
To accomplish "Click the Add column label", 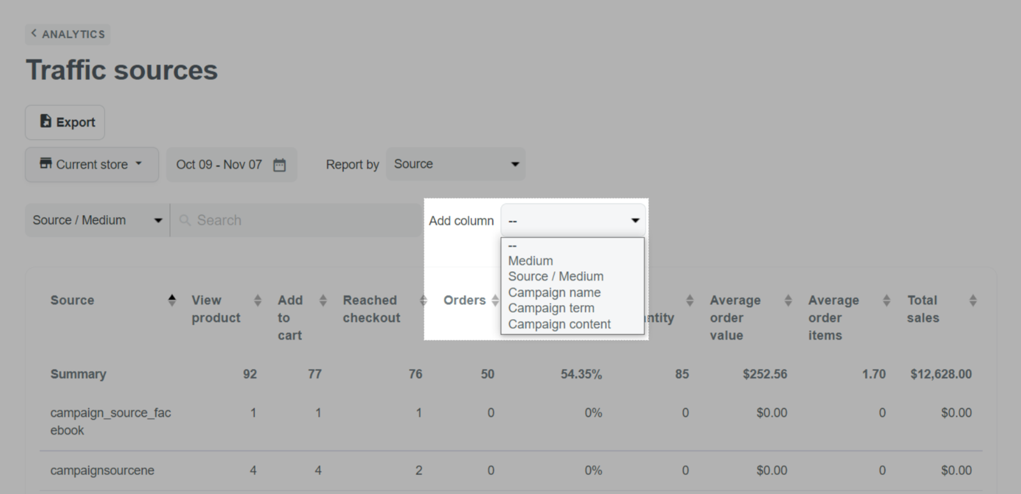I will pos(461,221).
